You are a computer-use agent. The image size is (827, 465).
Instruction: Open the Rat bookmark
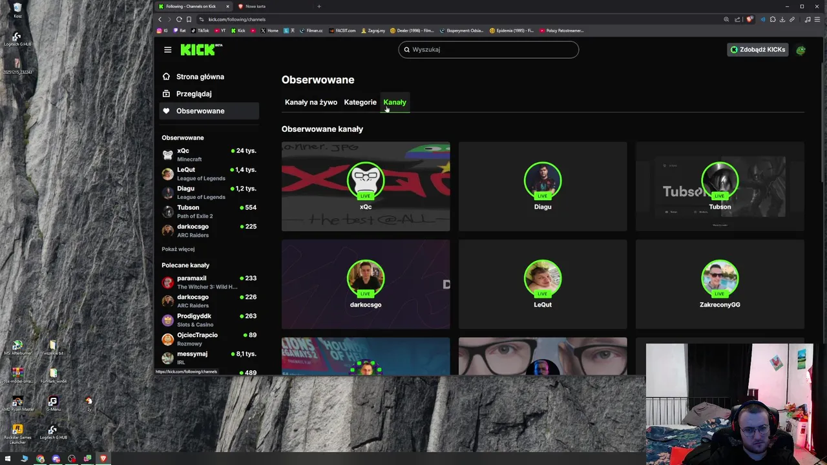point(180,30)
